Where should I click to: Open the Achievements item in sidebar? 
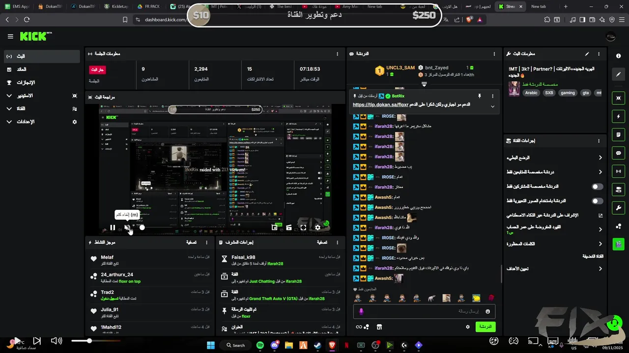click(x=42, y=82)
